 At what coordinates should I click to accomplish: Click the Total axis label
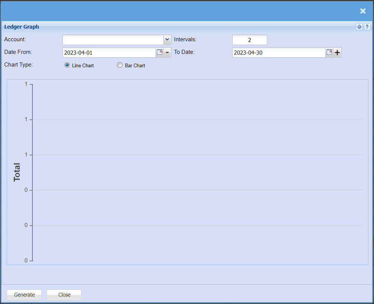[x=17, y=172]
